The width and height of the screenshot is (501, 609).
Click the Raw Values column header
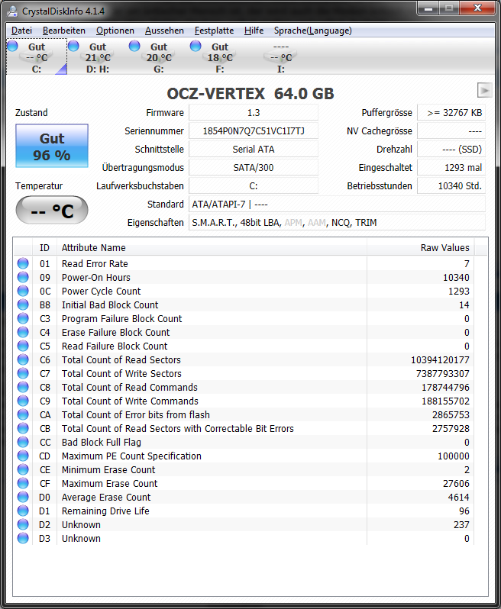420,248
